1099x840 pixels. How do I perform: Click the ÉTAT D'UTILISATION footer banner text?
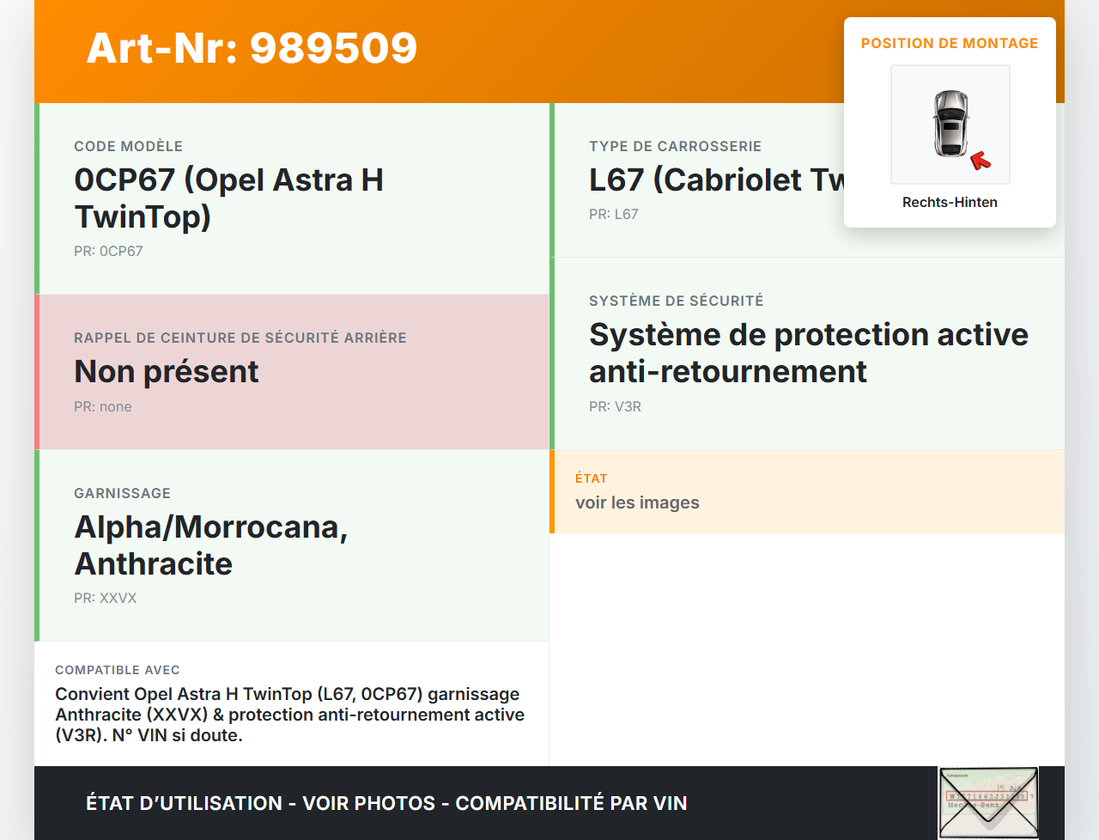[x=386, y=803]
